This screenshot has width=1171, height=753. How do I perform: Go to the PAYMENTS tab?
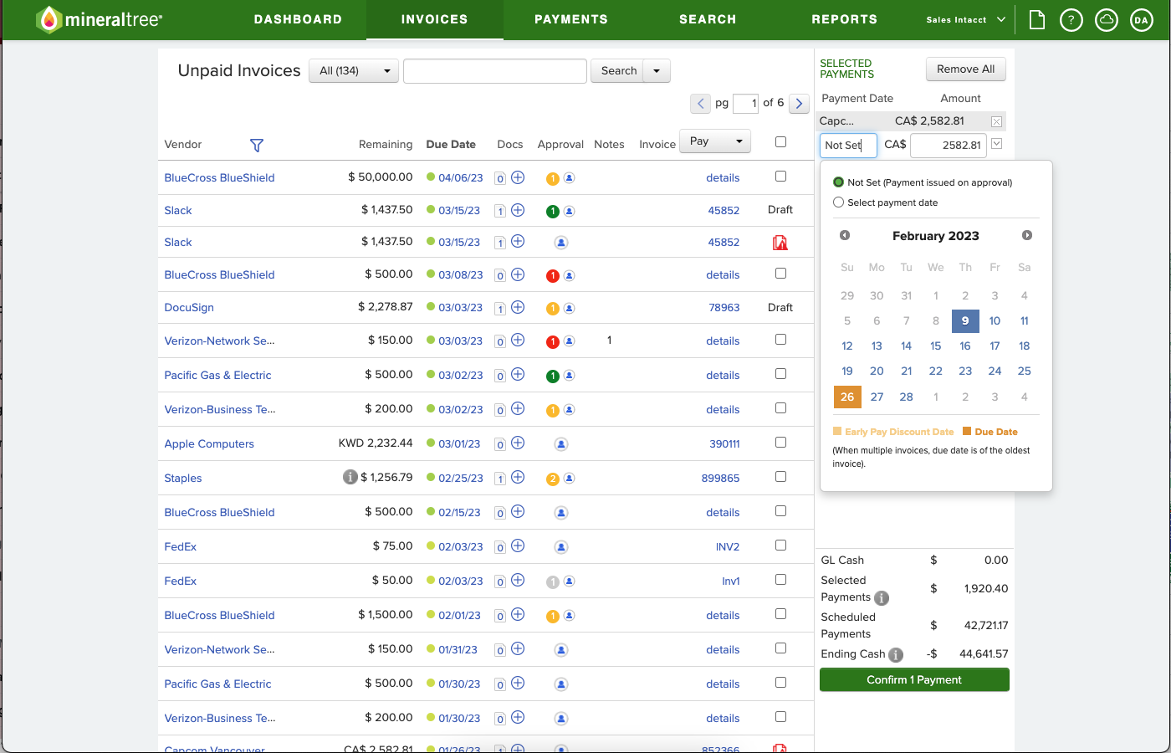click(571, 19)
